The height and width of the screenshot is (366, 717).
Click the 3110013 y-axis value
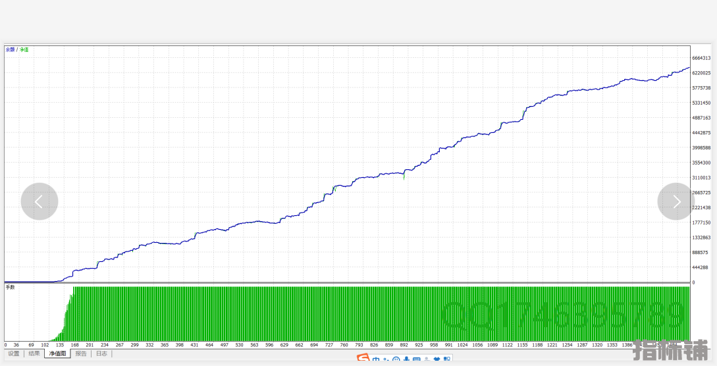tap(701, 178)
